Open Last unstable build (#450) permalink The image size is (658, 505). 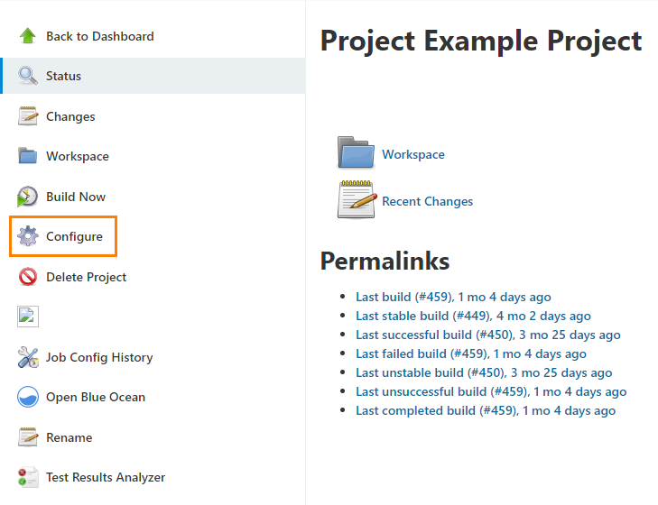484,372
